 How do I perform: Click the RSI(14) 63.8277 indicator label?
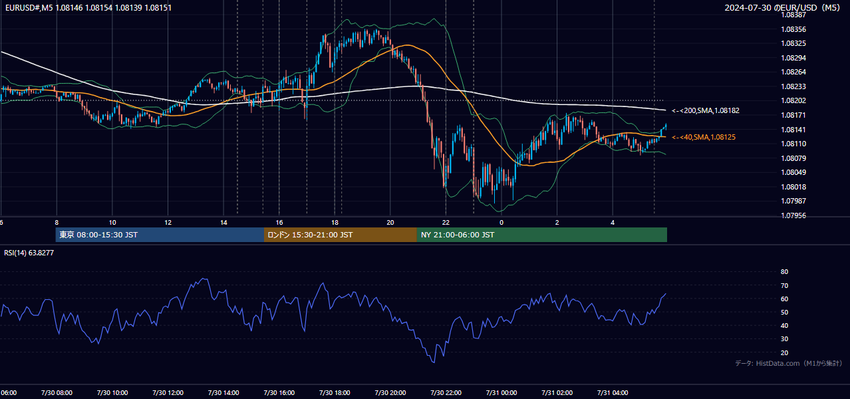point(29,253)
